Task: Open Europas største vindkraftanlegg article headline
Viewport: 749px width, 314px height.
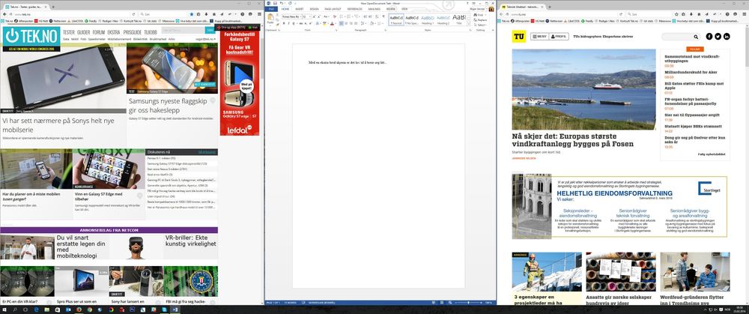Action: (x=573, y=139)
